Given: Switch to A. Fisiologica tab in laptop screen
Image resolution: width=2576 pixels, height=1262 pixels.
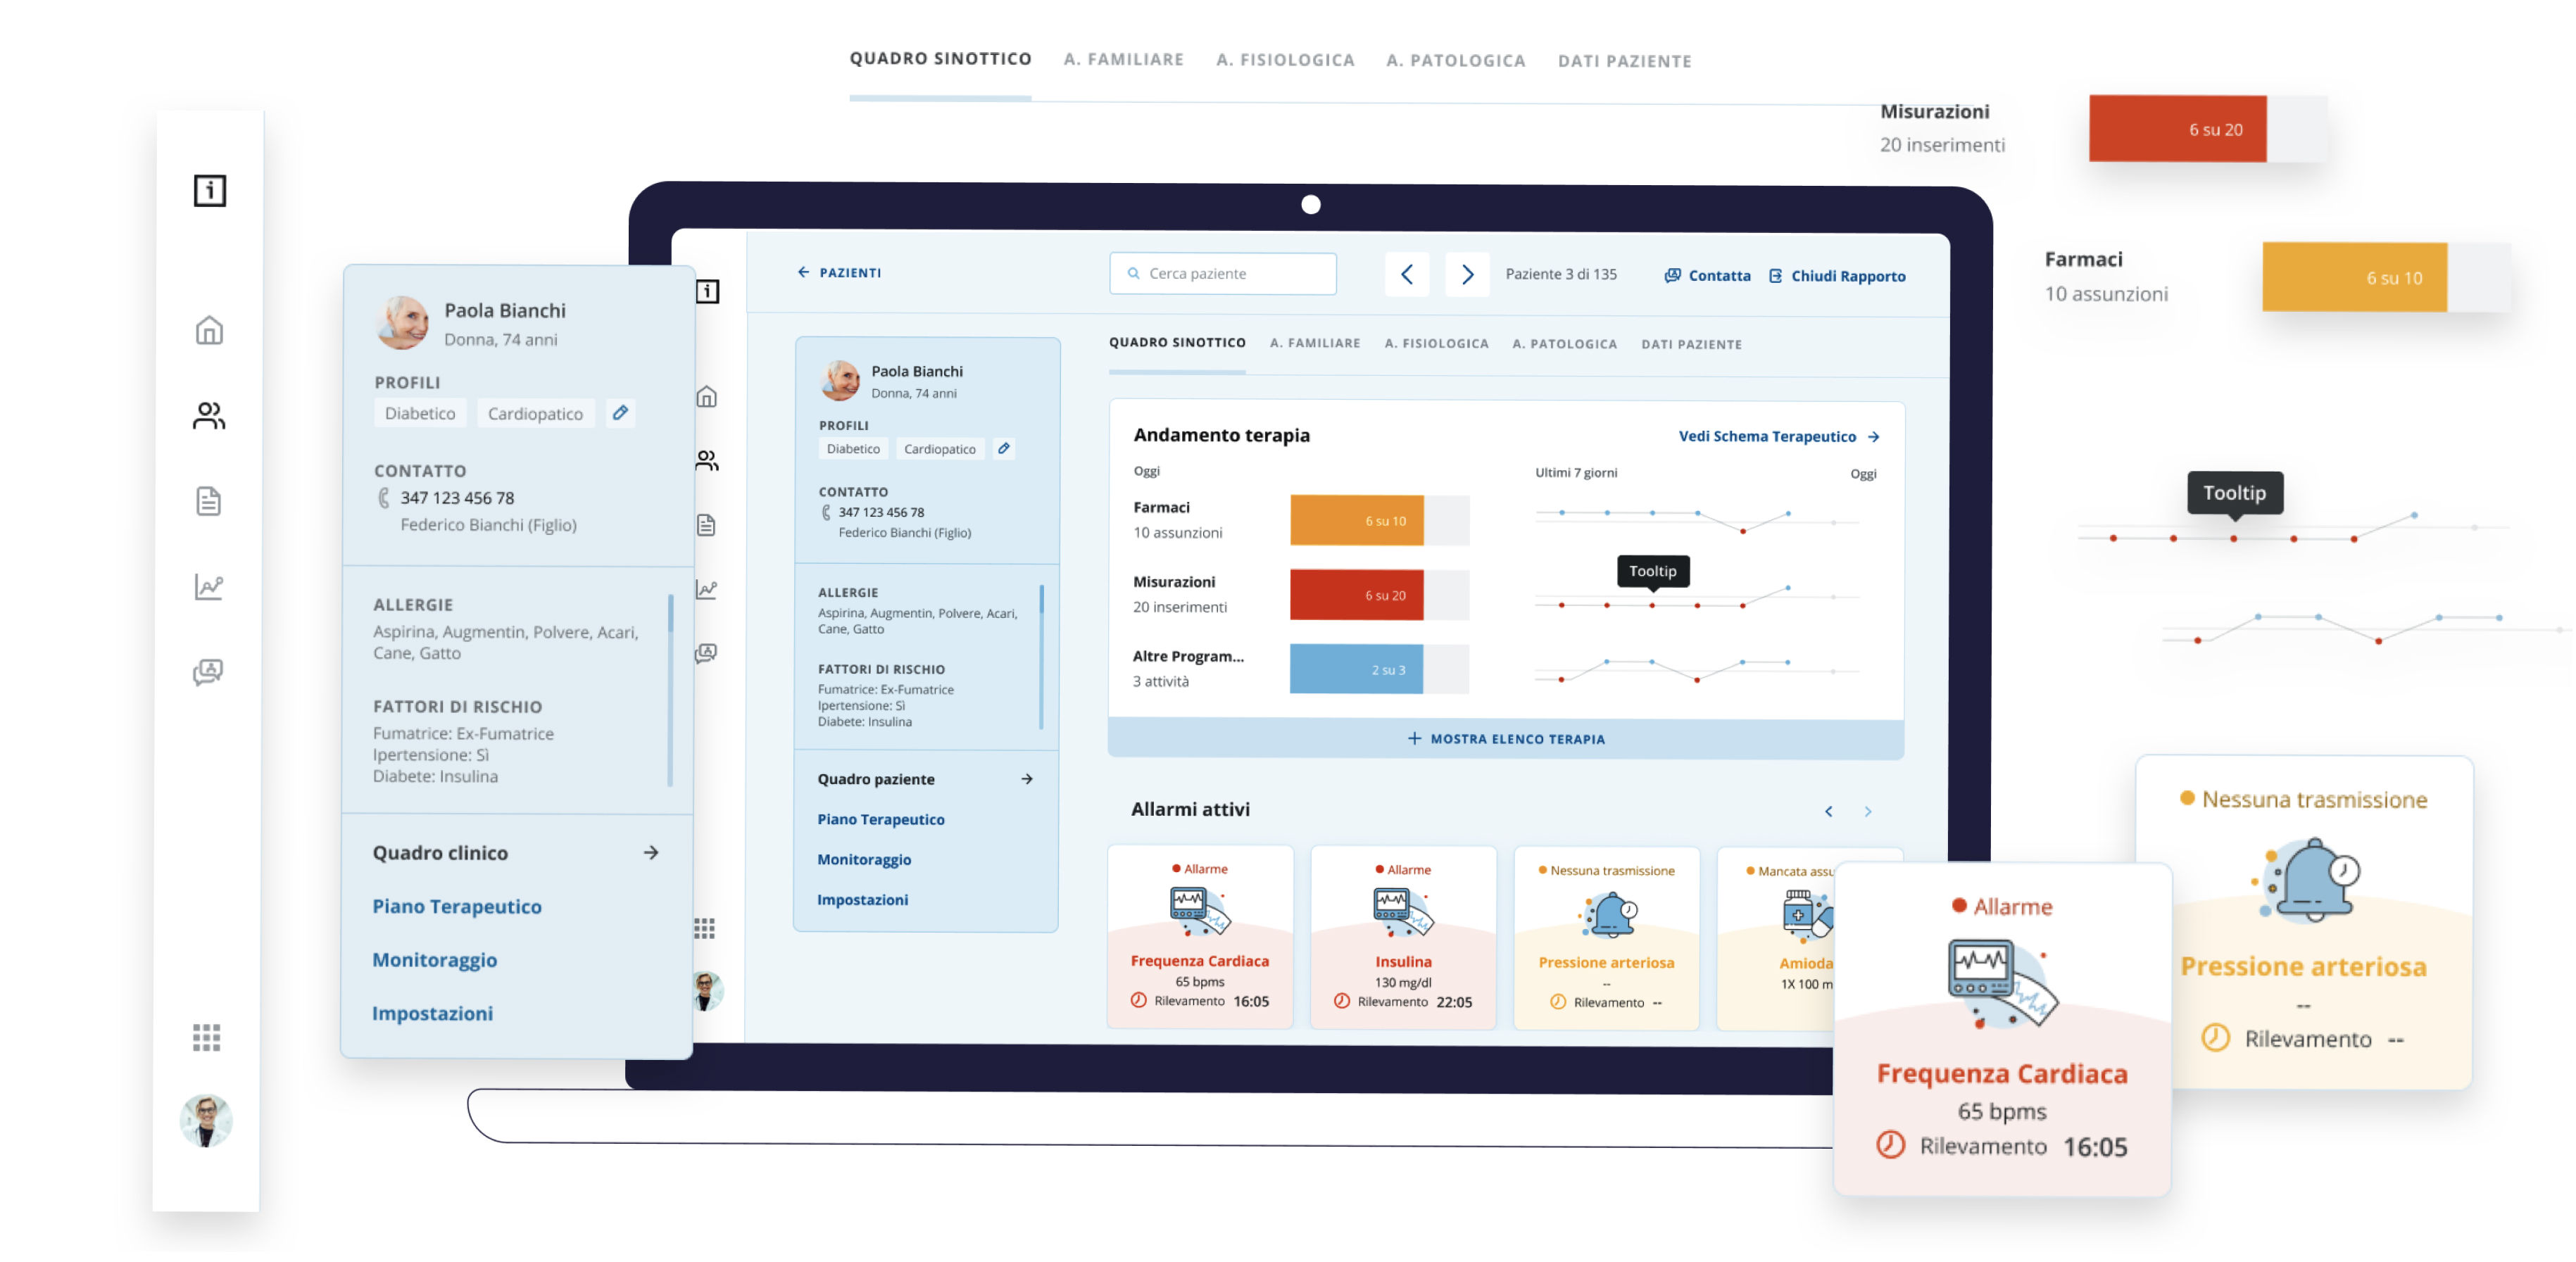Looking at the screenshot, I should 1436,343.
